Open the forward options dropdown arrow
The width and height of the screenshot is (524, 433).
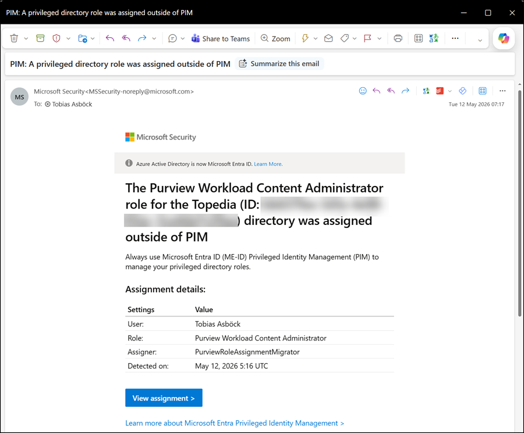[x=154, y=39]
